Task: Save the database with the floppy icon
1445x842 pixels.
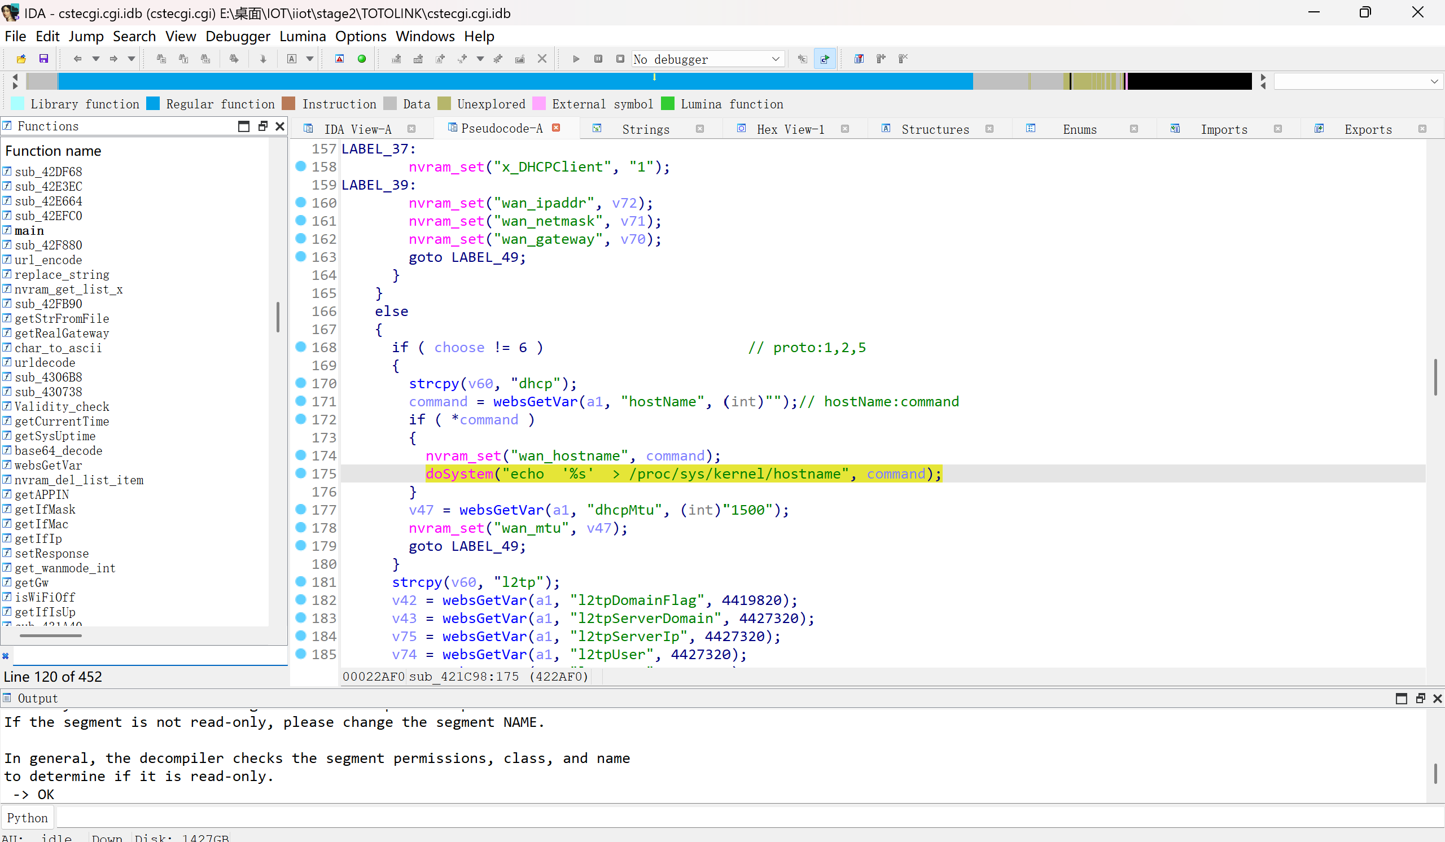Action: tap(43, 59)
